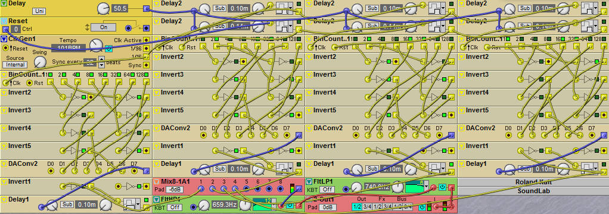Click the Rst input of BinCount under ClkGen1

29,83
